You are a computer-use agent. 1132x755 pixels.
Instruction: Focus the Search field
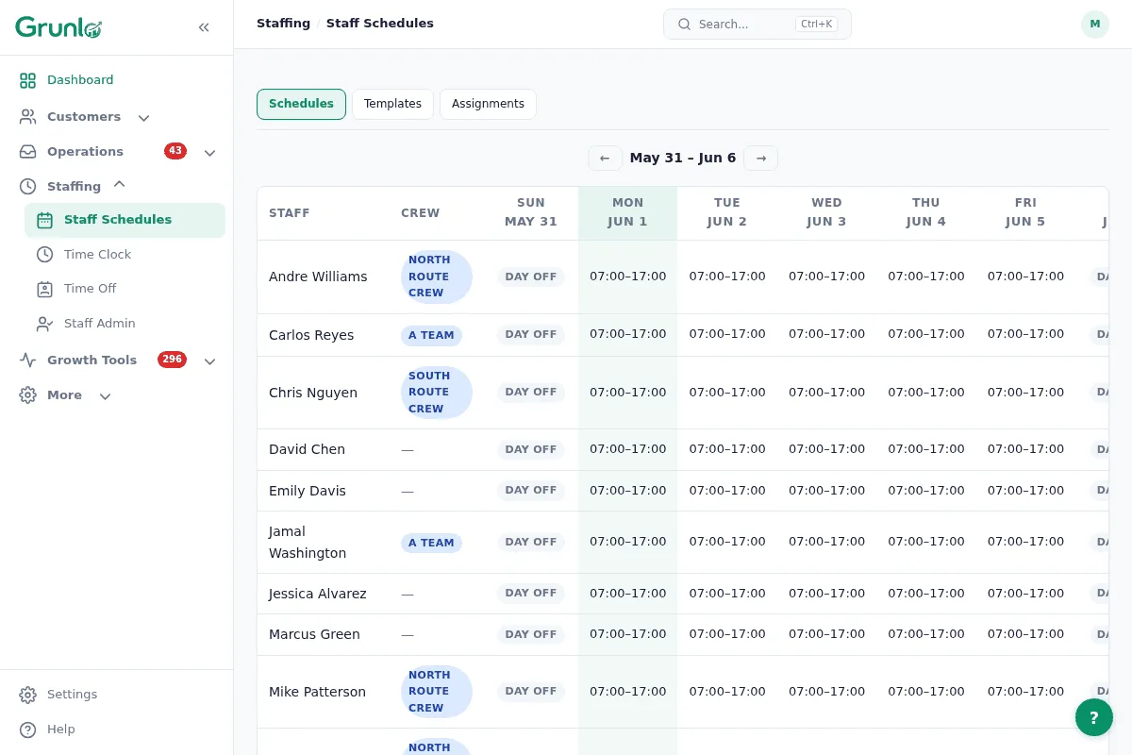(x=757, y=25)
